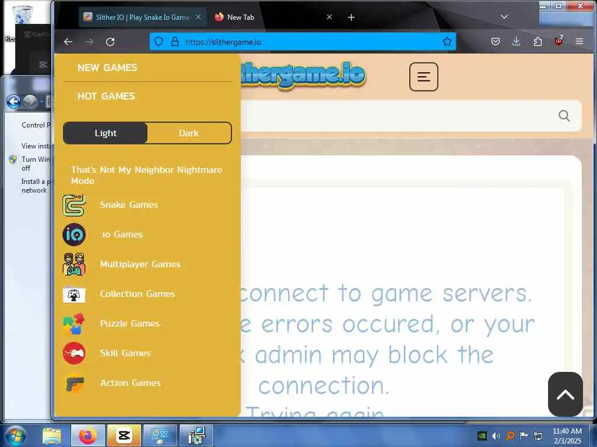Open the NEW GAMES menu item
Viewport: 597px width, 447px height.
click(107, 68)
